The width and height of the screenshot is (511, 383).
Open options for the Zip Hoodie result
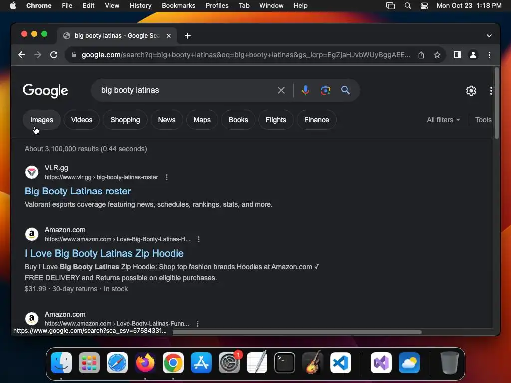point(199,239)
